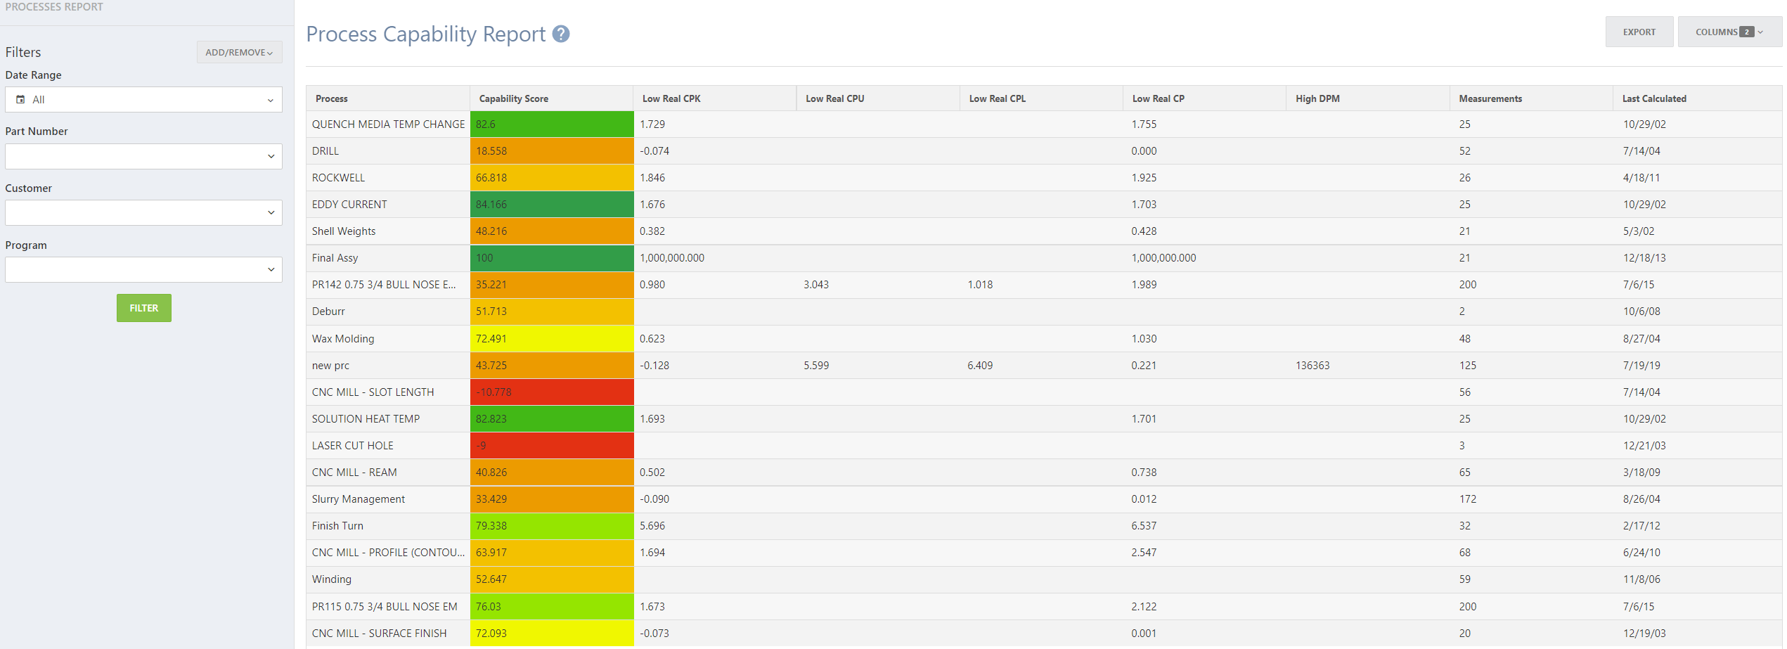Click the PROCESSES REPORT heading
This screenshot has height=649, width=1787.
tap(54, 6)
